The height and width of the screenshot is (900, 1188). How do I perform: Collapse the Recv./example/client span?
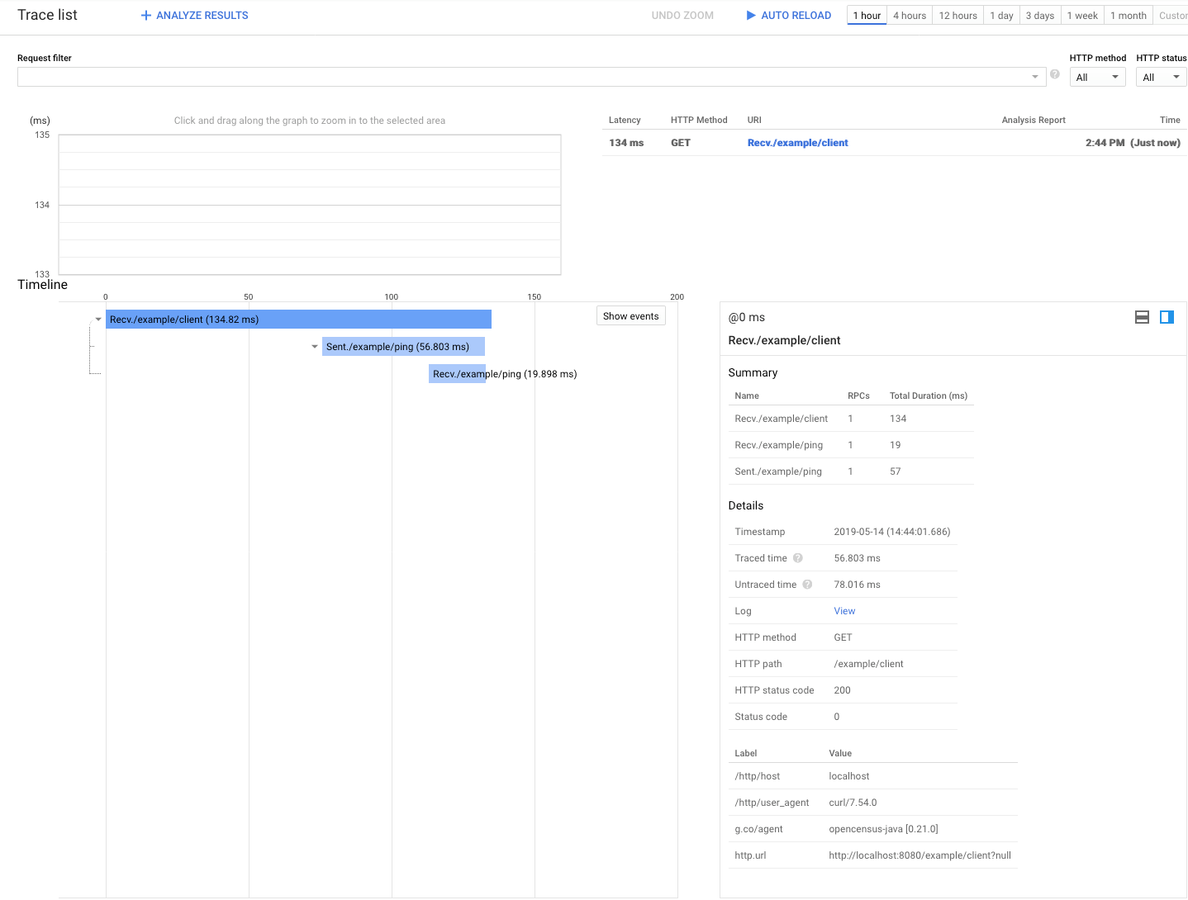[98, 320]
